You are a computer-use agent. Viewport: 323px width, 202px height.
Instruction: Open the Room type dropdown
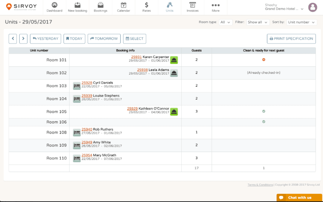click(226, 22)
